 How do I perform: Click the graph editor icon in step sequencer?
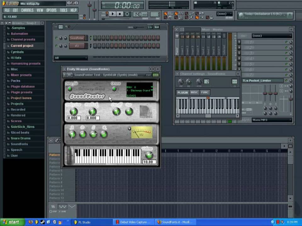click(150, 27)
